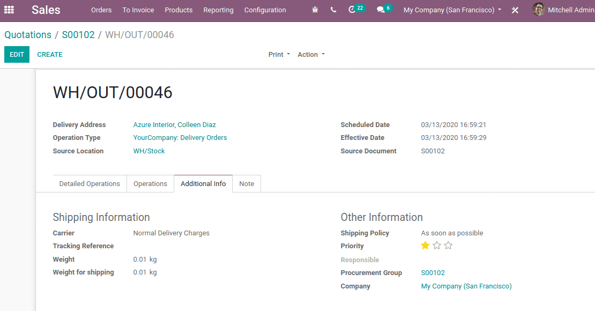Open Procurement Group S00102 link
595x311 pixels.
coord(433,272)
